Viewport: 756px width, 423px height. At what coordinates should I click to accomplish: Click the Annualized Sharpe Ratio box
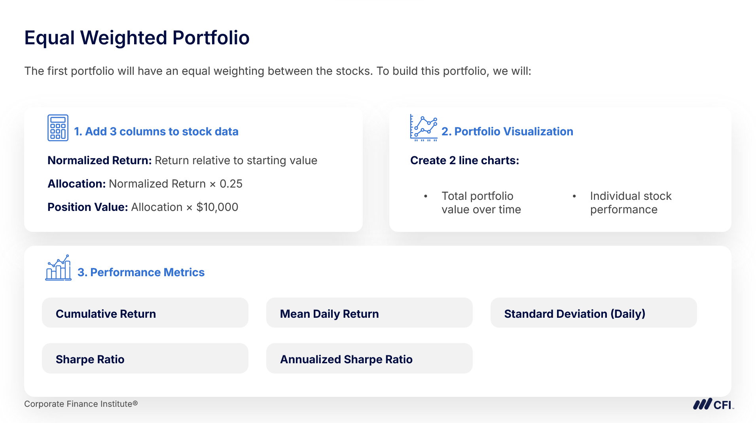[369, 359]
